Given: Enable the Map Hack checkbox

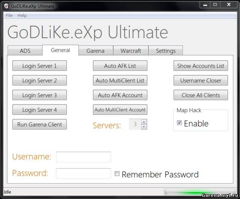Looking at the screenshot, I should click(179, 123).
